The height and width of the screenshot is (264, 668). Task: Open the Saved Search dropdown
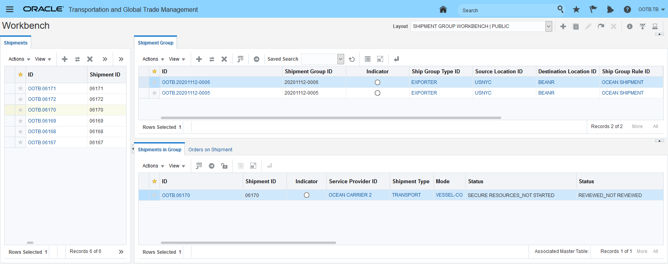pyautogui.click(x=341, y=59)
